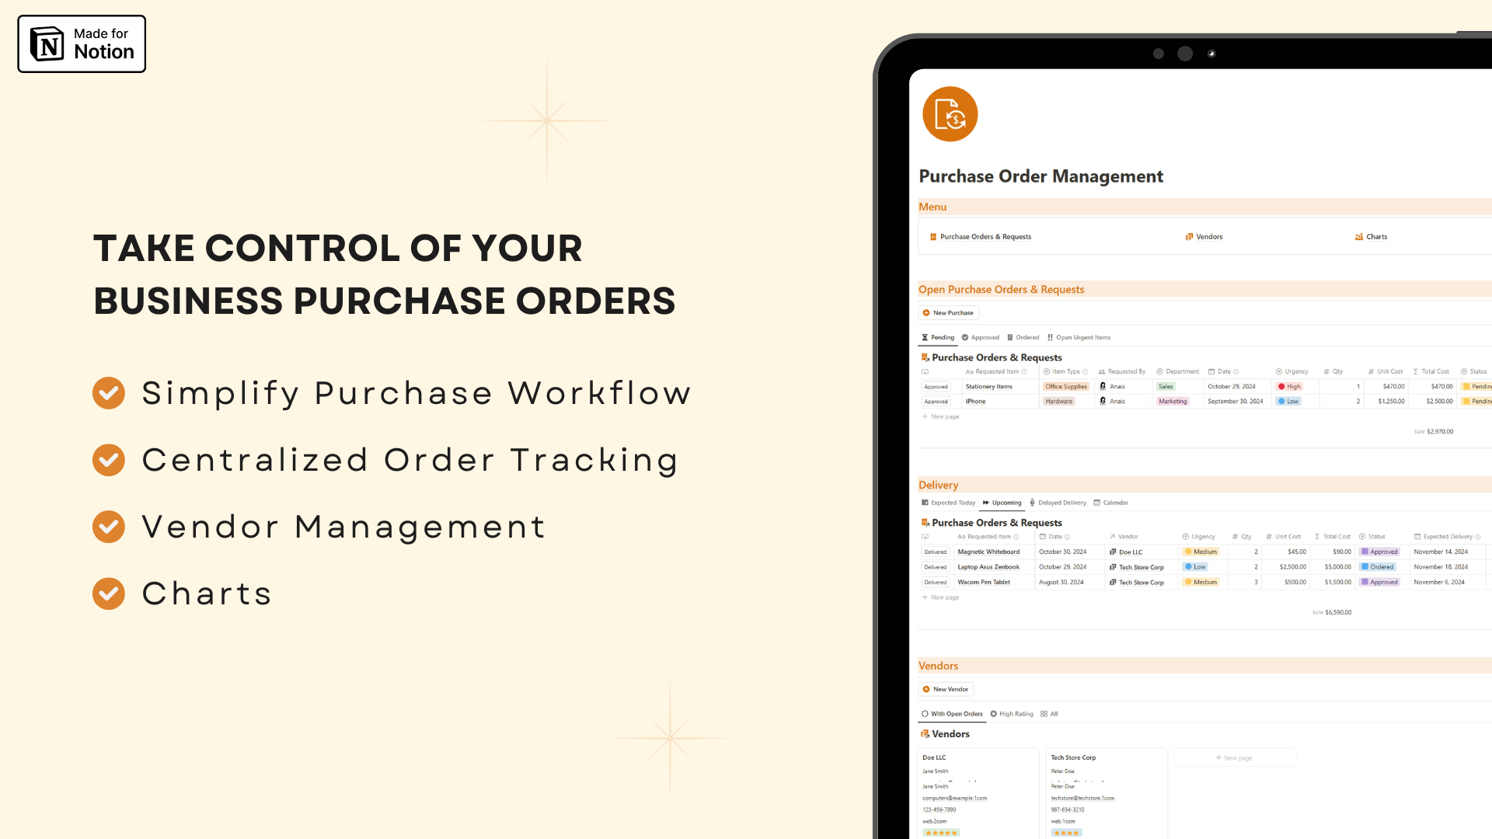Select High urgency color indicator on Stationery Items
This screenshot has width=1492, height=839.
point(1282,386)
